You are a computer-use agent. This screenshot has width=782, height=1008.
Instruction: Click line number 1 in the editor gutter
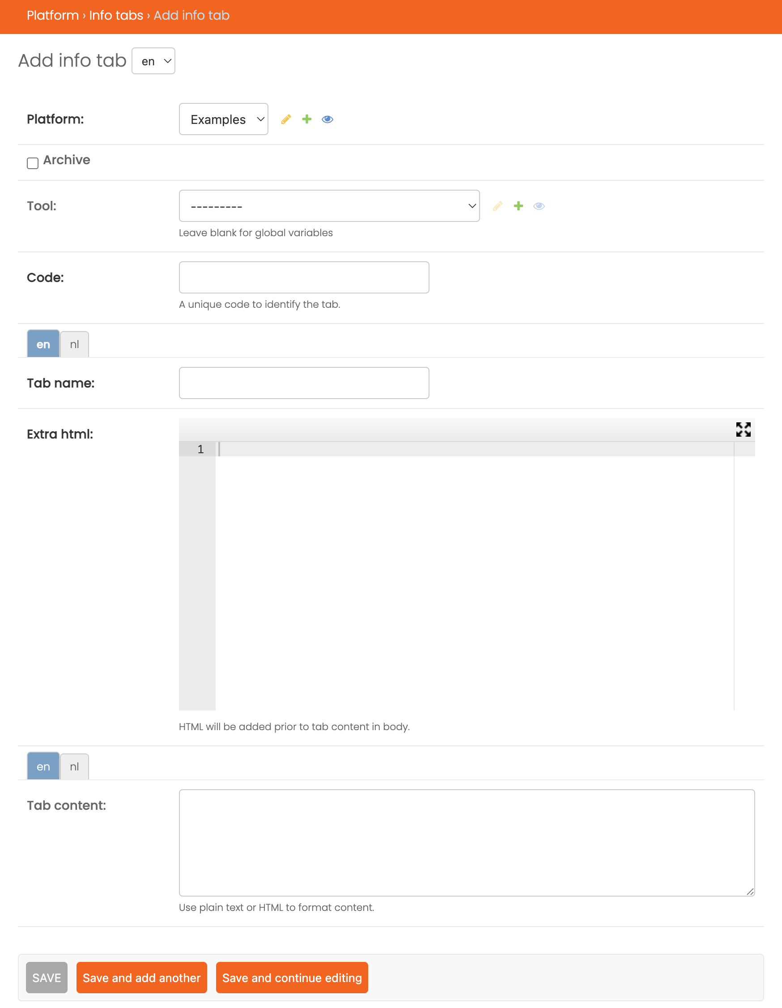coord(200,449)
